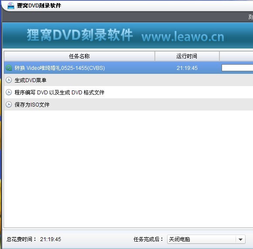Image resolution: width=253 pixels, height=249 pixels.
Task: Click clock icon beside 保存为ISO文件
Action: tap(9, 104)
